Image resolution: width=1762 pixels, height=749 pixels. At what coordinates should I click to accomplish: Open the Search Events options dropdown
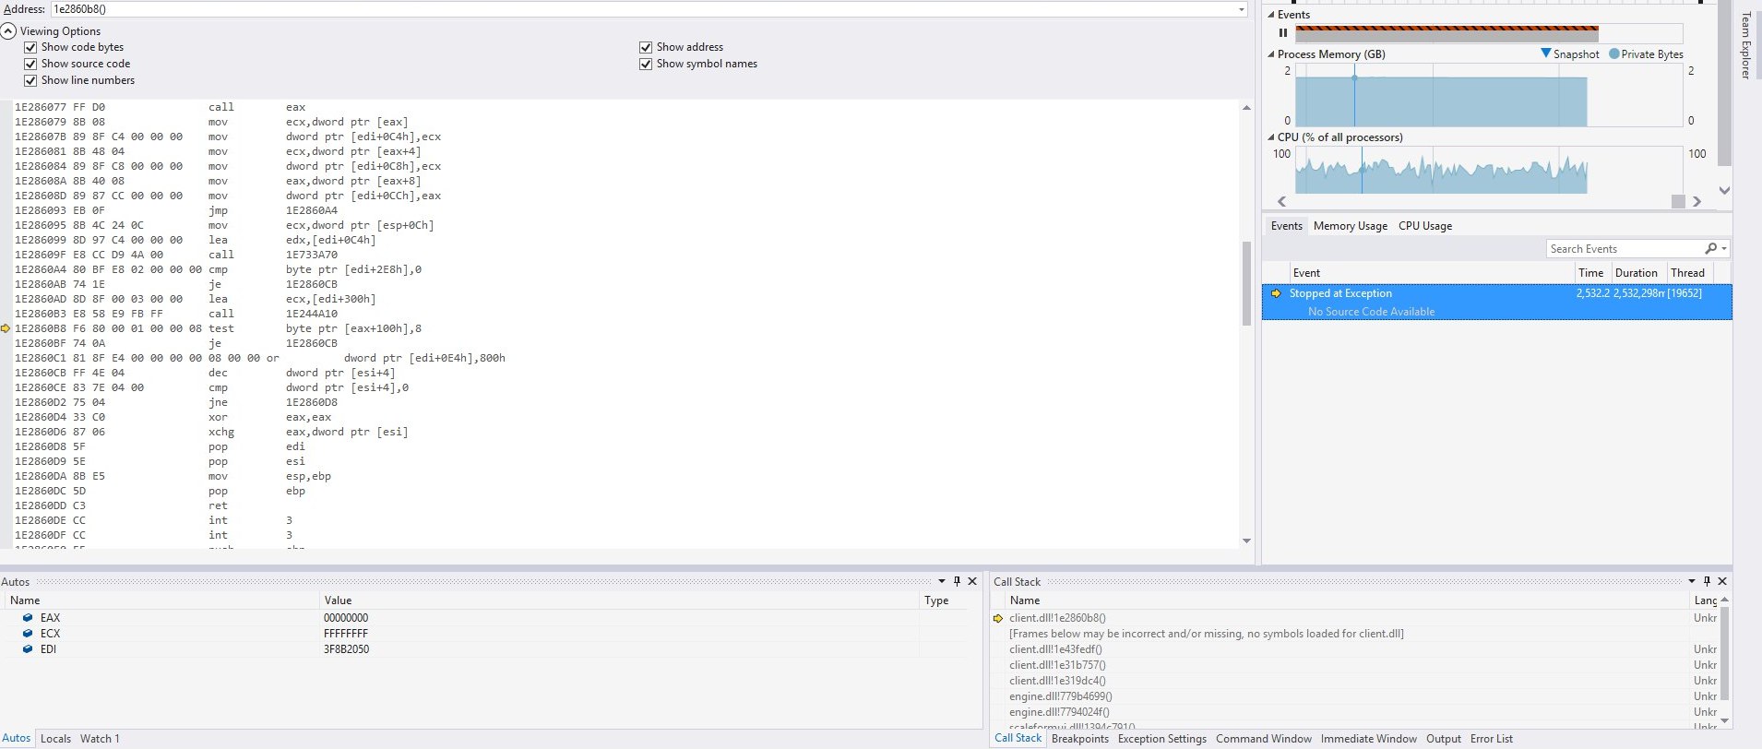[1724, 249]
